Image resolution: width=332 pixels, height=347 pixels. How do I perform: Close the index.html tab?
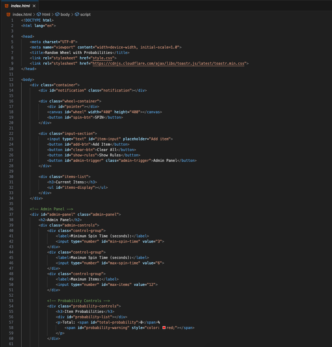pyautogui.click(x=34, y=6)
